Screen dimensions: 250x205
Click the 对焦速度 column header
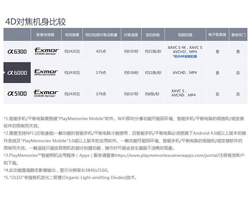click(x=131, y=35)
